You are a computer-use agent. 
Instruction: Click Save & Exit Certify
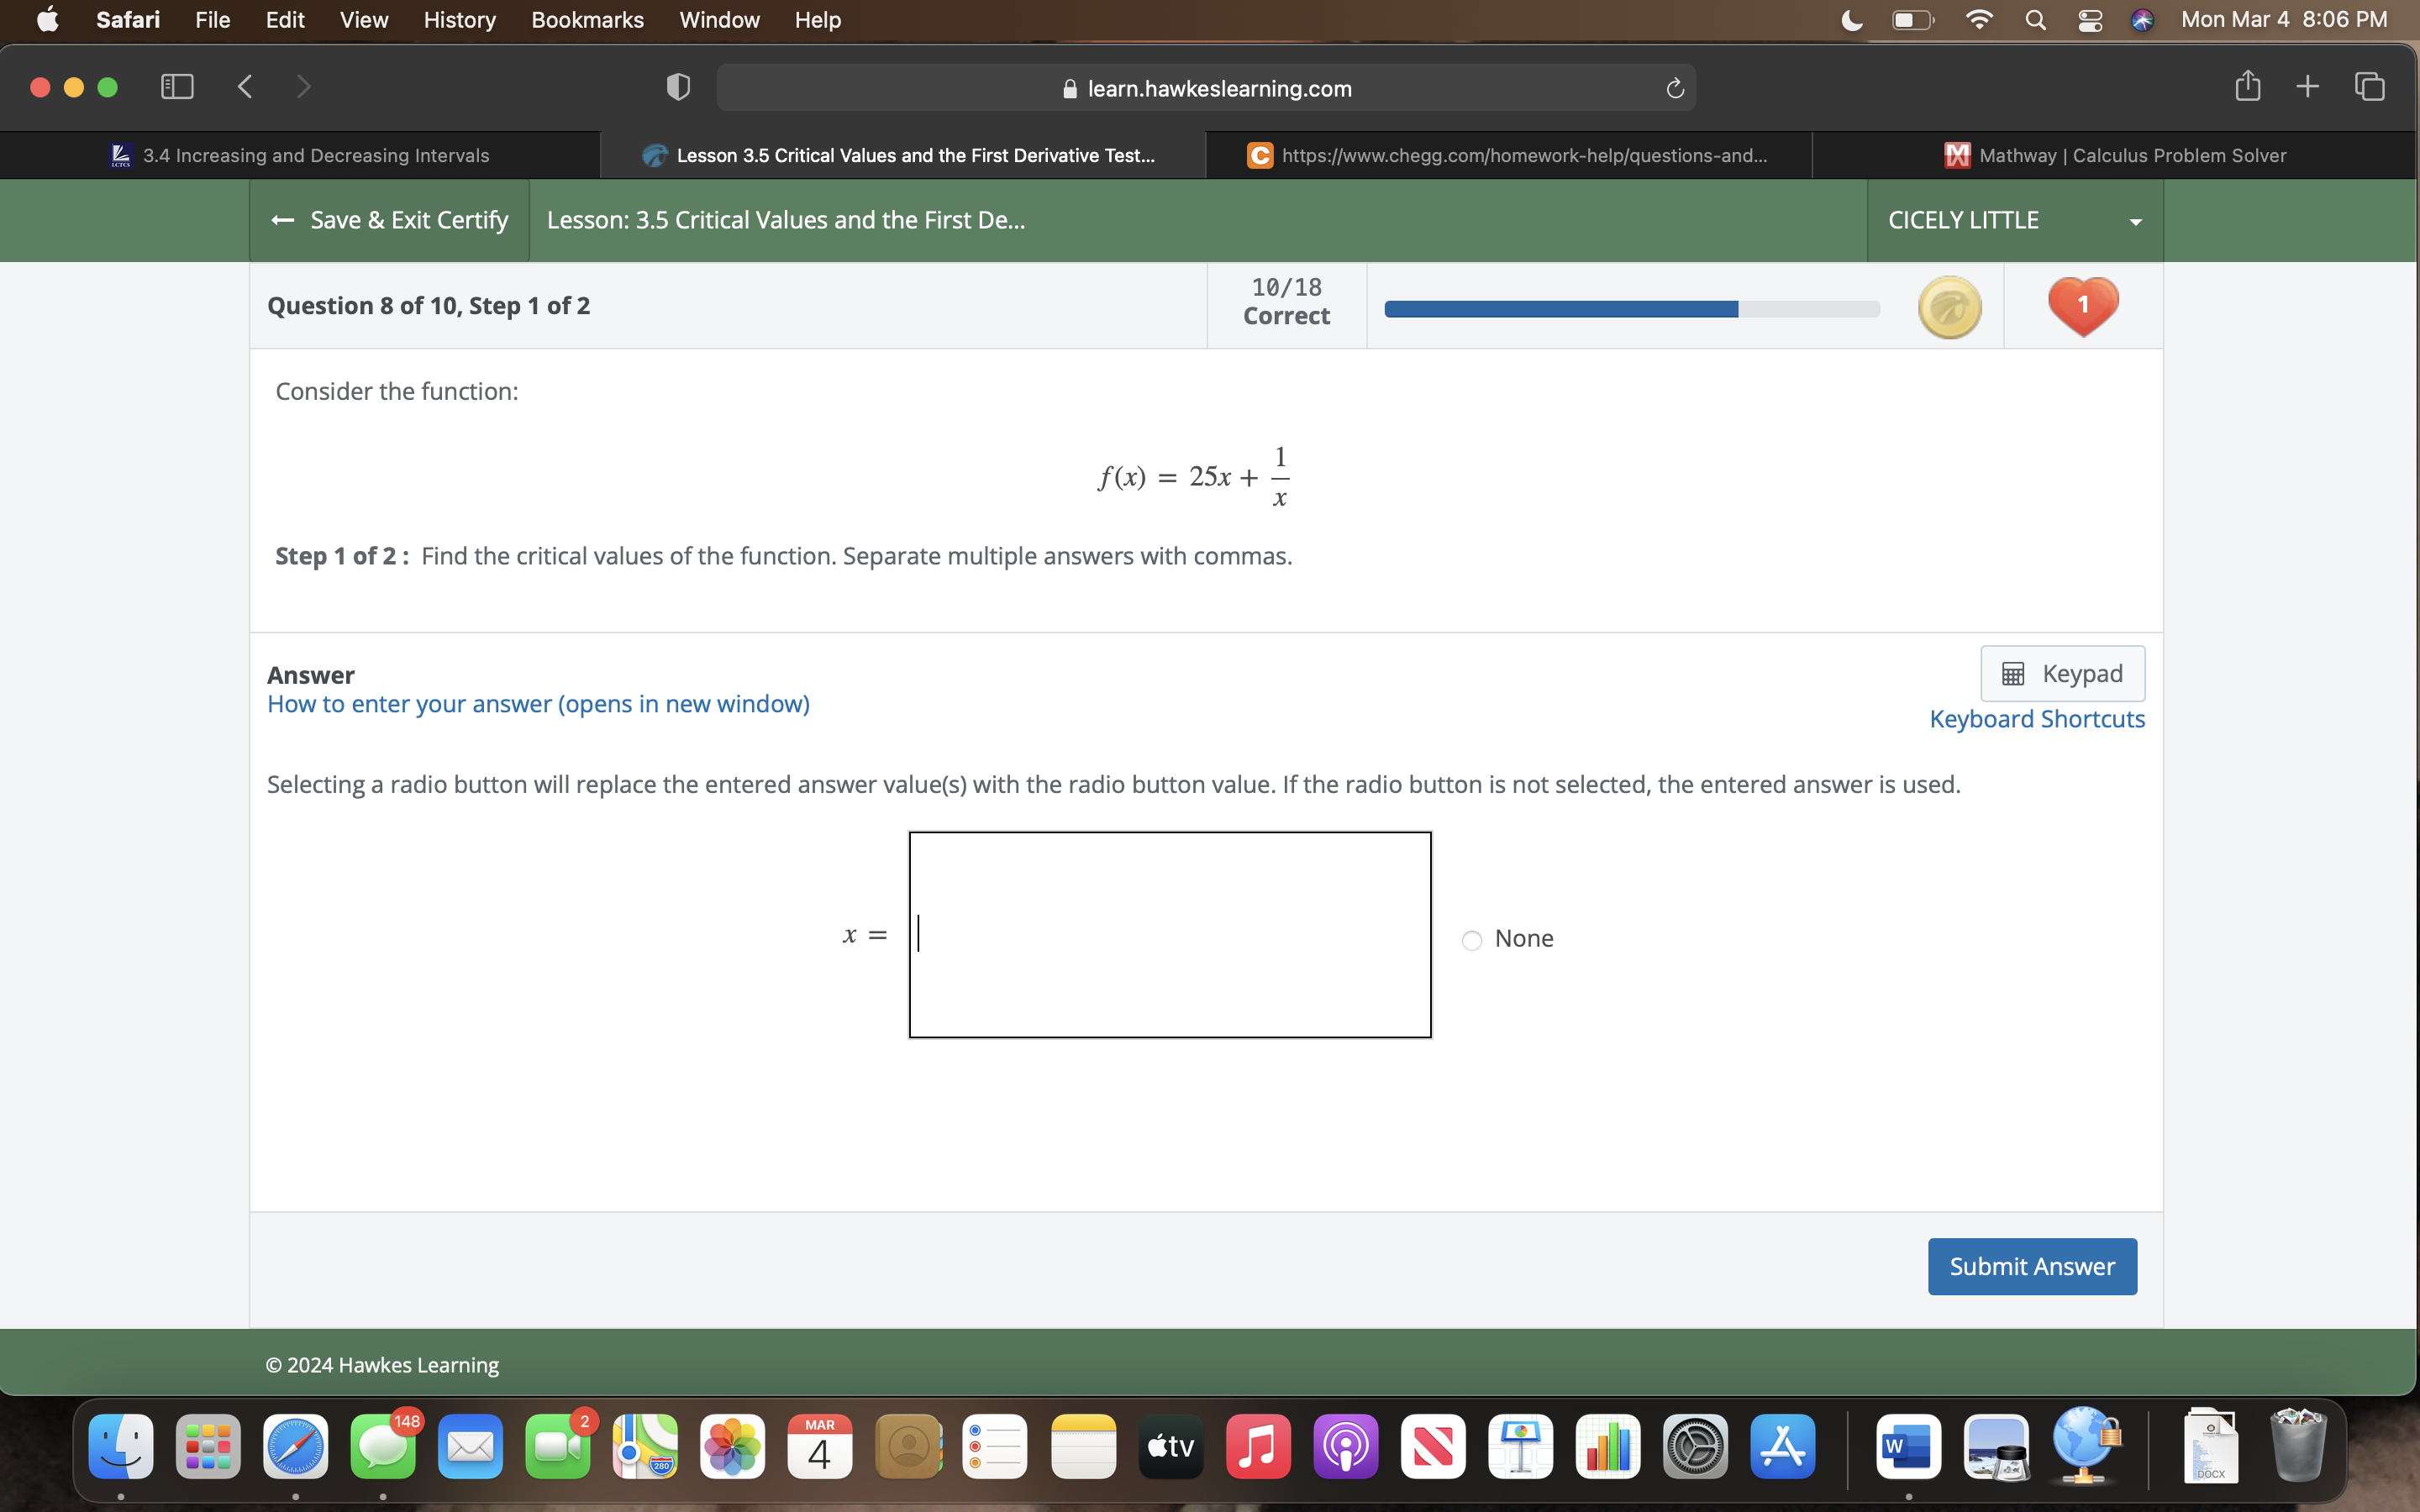[388, 220]
